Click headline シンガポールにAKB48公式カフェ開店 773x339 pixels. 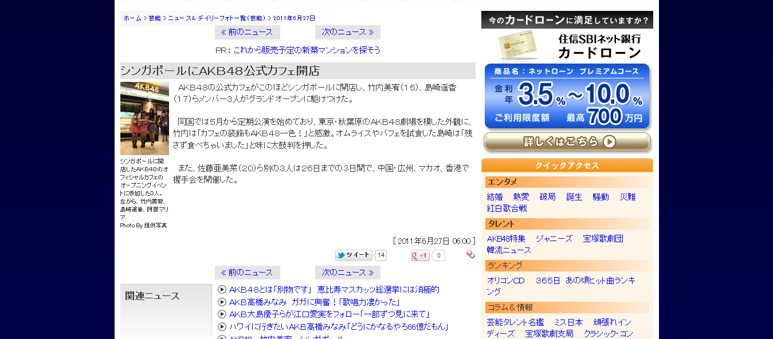point(220,71)
